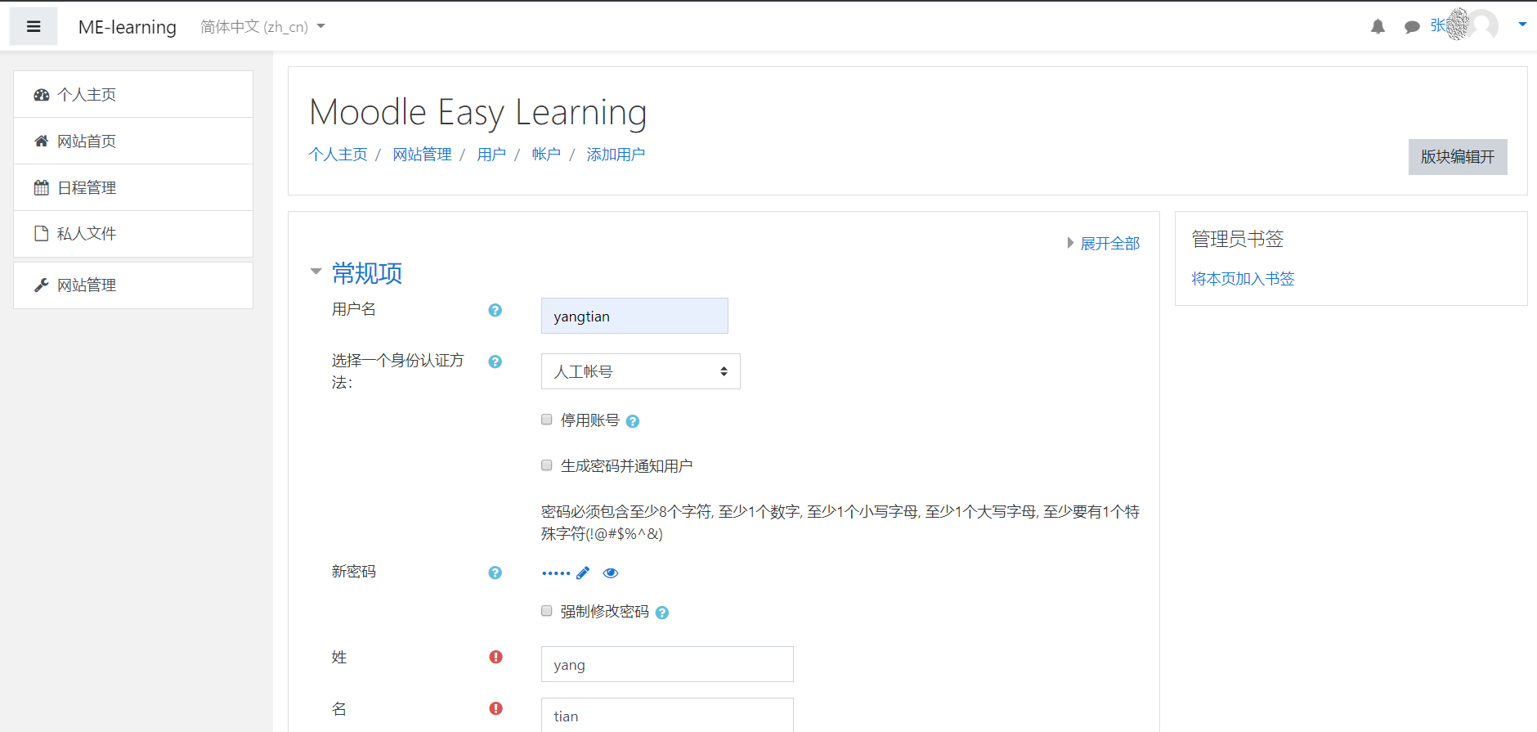Go to 添加用户 breadcrumb link
Image resolution: width=1537 pixels, height=732 pixels.
point(616,155)
